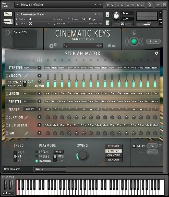Click the Length row link icon
Image resolution: width=169 pixels, height=197 pixels.
7,93
